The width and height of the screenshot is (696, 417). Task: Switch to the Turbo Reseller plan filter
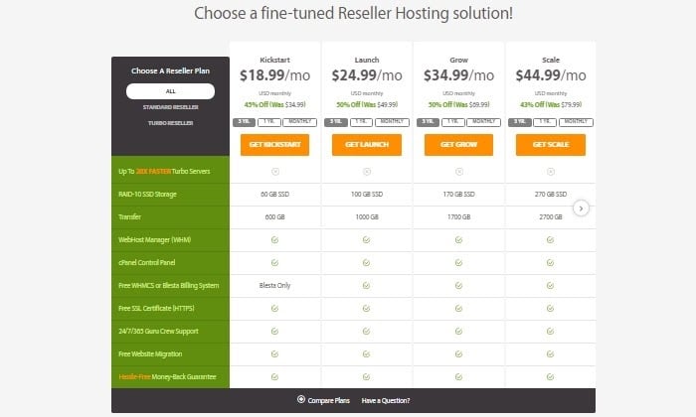170,123
